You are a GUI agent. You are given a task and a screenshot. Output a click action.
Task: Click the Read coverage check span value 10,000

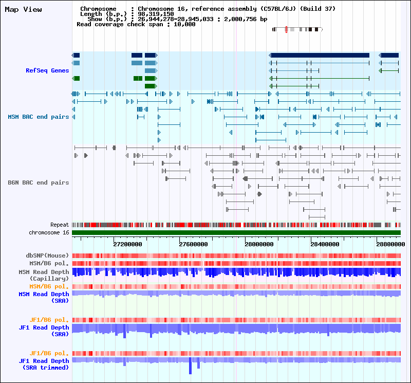(x=184, y=24)
